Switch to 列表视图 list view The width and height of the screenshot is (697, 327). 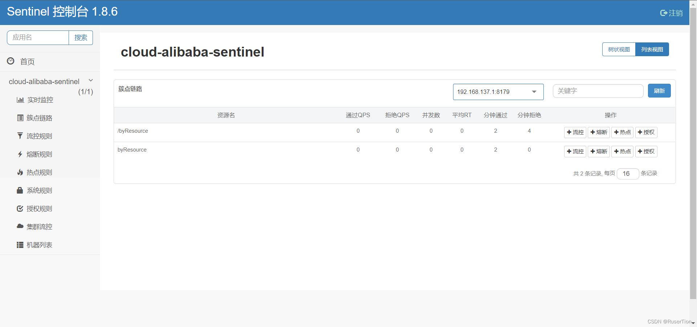[652, 49]
